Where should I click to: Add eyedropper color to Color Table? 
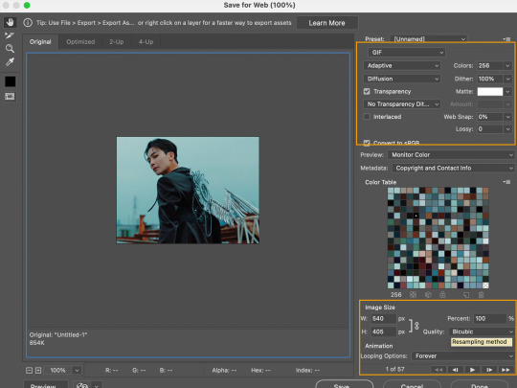click(x=466, y=295)
